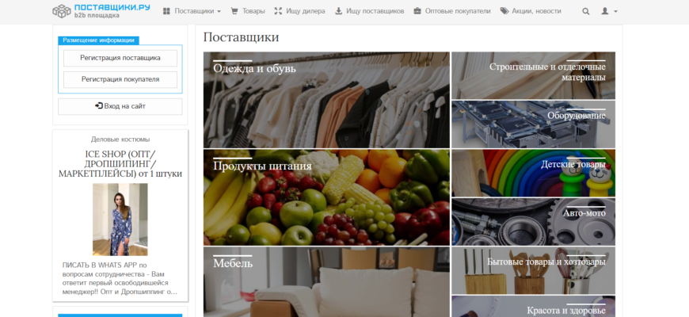Click the shopping cart icon beside Товары
This screenshot has height=317, width=689.
point(234,11)
